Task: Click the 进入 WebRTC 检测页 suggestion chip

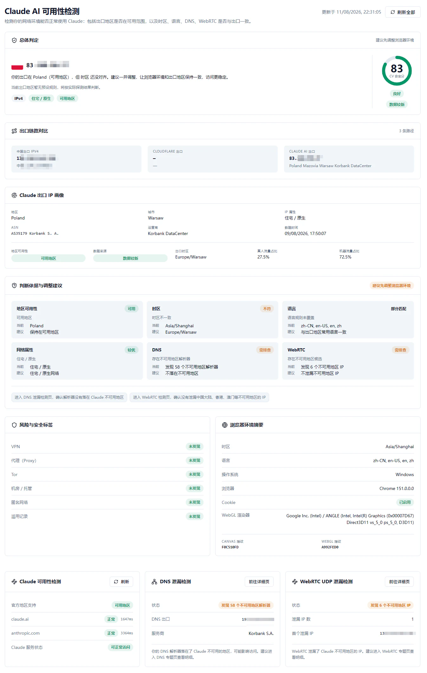Action: tap(199, 397)
